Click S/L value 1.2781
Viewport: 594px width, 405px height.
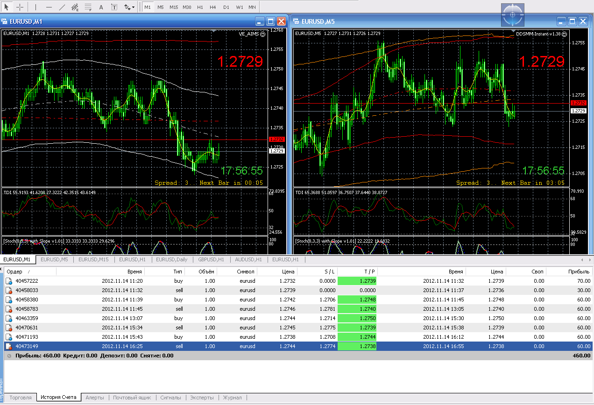(327, 309)
